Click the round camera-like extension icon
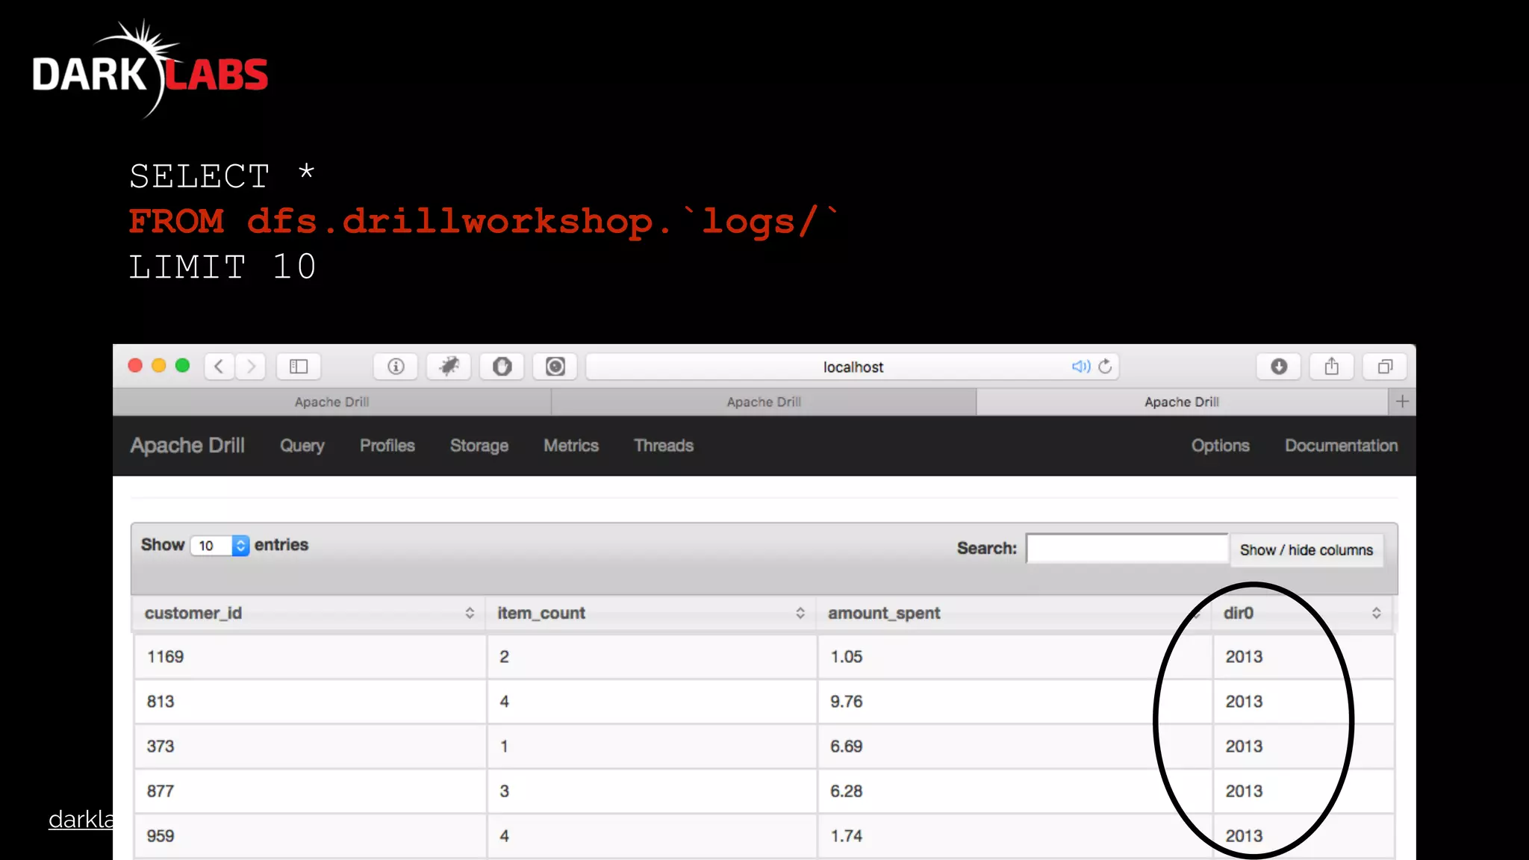The height and width of the screenshot is (860, 1529). 555,366
